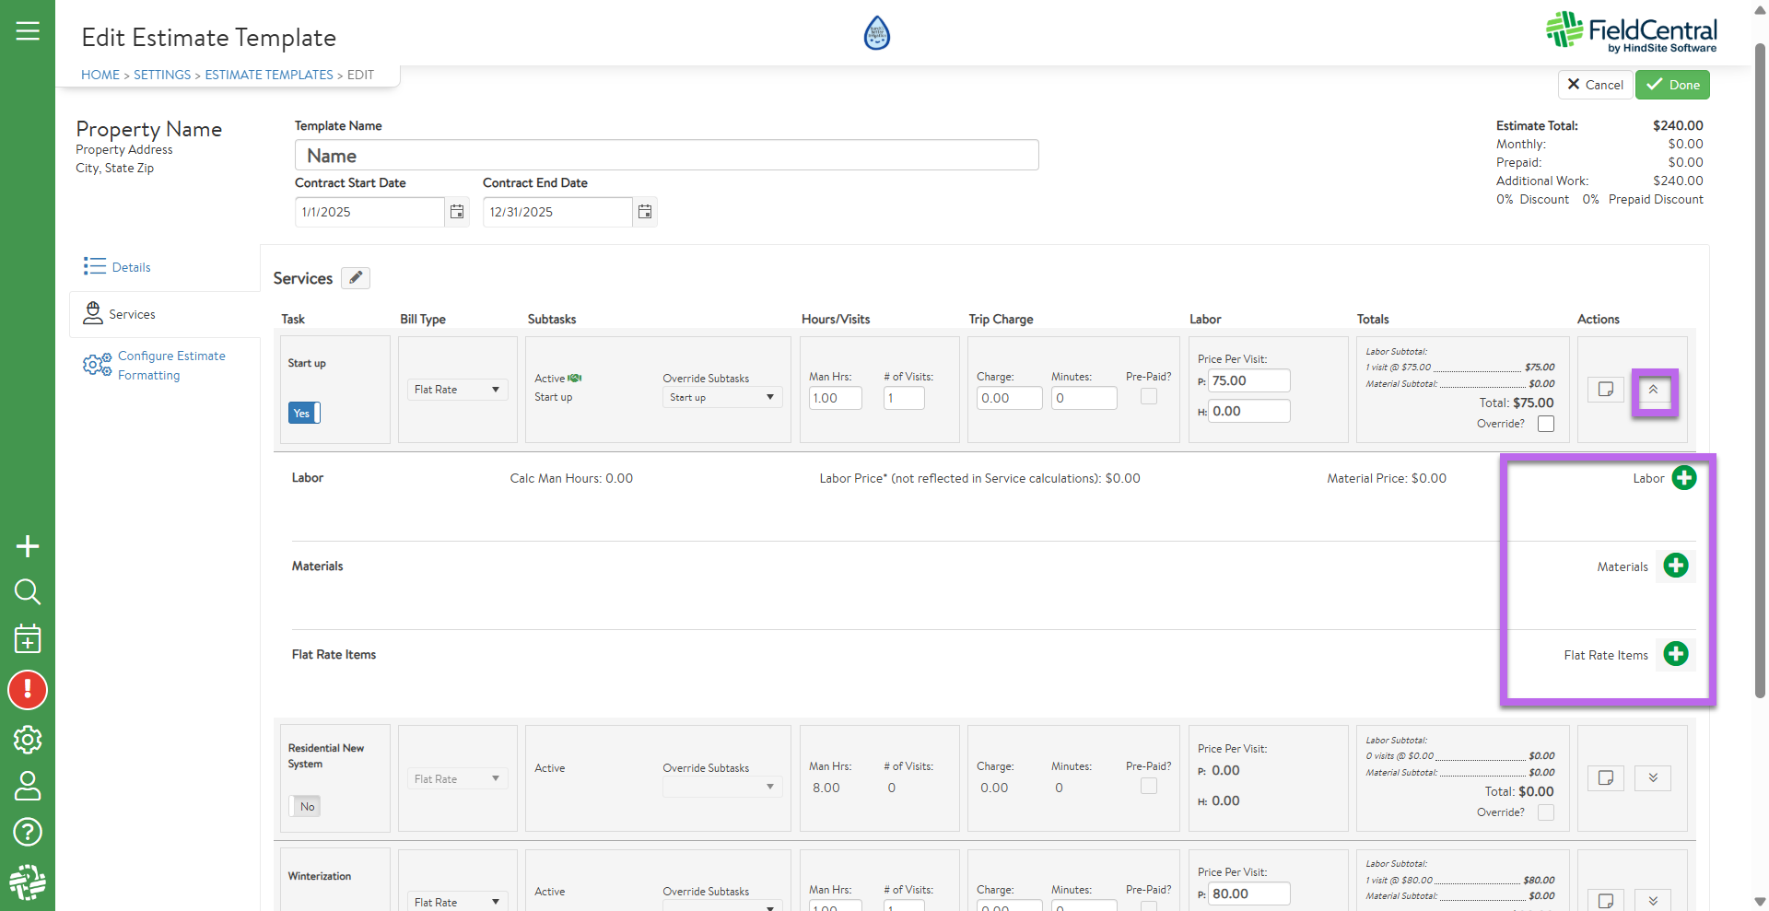The width and height of the screenshot is (1769, 911).
Task: Click the green Done button
Action: click(x=1672, y=85)
